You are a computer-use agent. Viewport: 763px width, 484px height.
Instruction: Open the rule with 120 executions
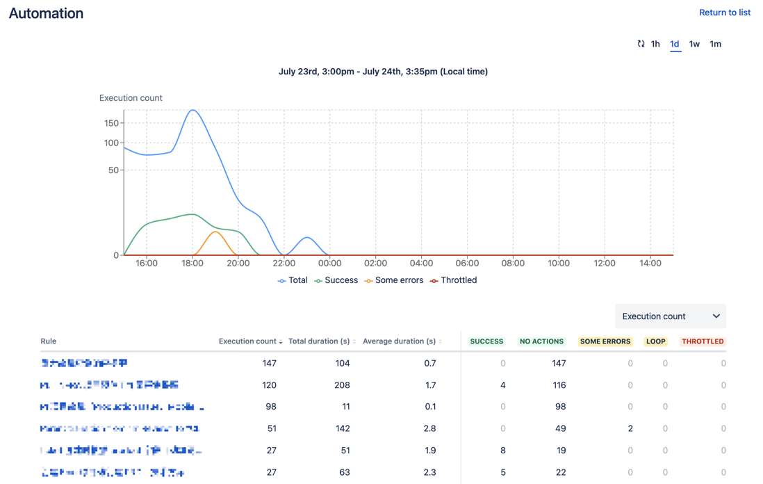tap(110, 385)
